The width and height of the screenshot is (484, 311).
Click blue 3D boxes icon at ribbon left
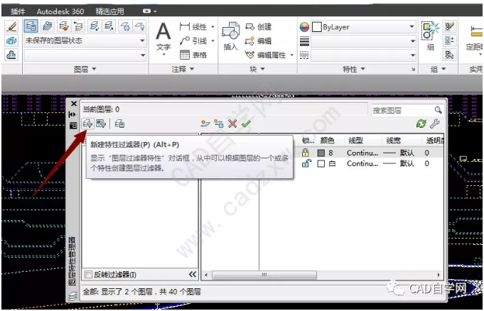point(11,40)
